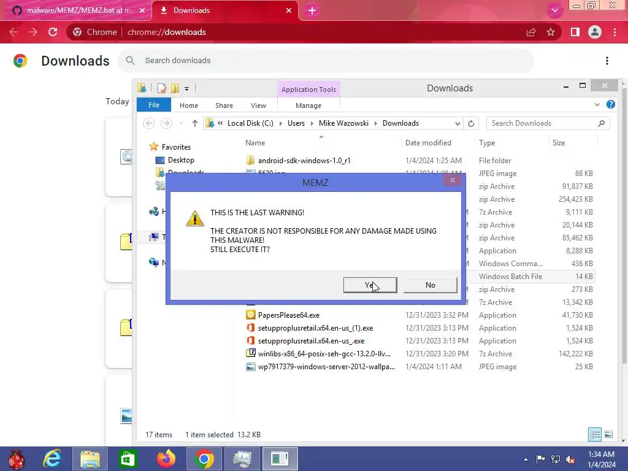Screen dimensions: 628x471
Task: Open the Start button on the taskbar
Action: [17, 459]
